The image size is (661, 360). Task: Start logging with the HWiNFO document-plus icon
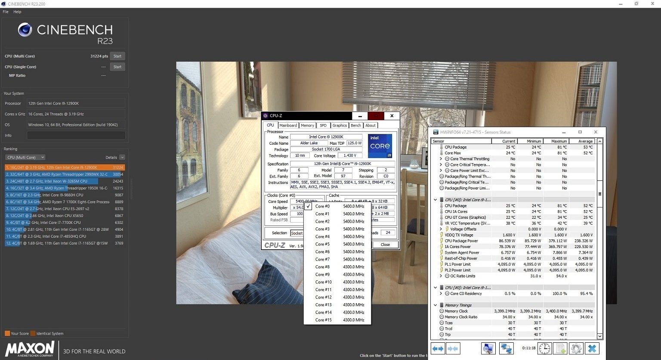coord(560,348)
